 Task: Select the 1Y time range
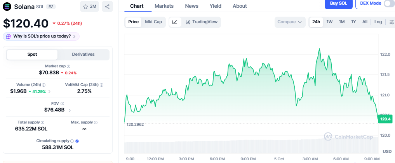pyautogui.click(x=353, y=22)
